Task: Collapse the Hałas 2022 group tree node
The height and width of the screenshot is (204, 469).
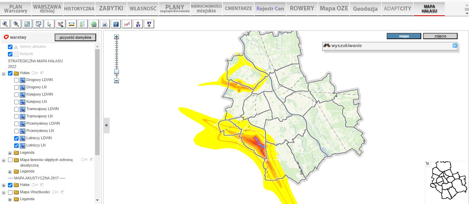Action: click(x=3, y=73)
